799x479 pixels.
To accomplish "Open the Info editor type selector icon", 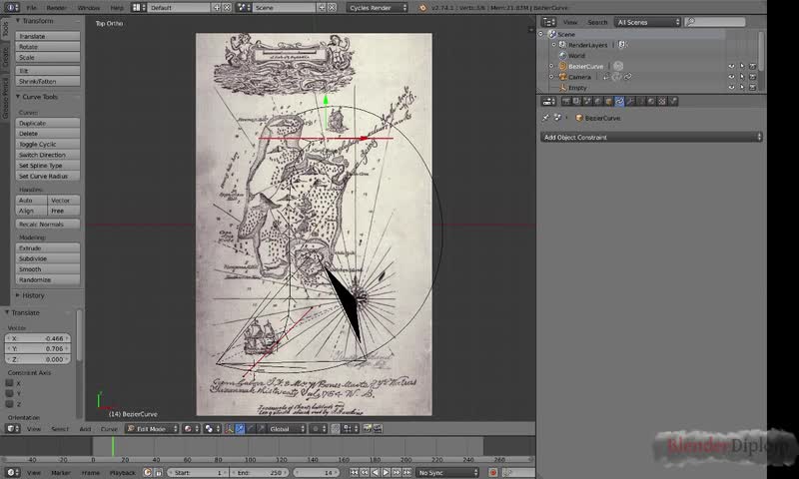I will pos(11,7).
